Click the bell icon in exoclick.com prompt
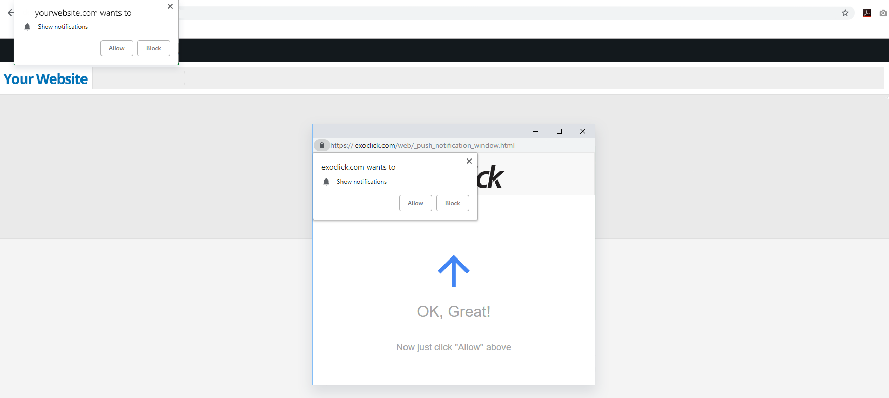 pyautogui.click(x=326, y=182)
